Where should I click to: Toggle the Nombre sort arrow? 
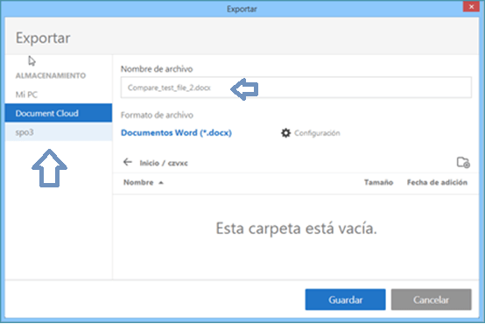161,183
